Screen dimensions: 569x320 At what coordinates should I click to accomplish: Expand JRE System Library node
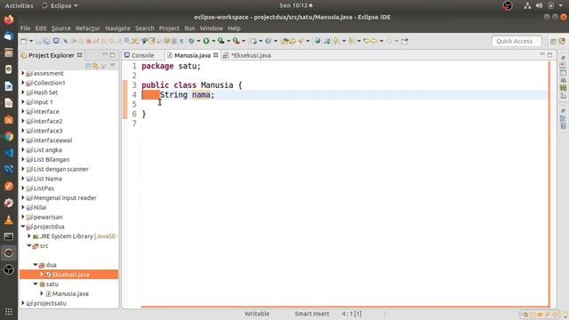pos(29,236)
